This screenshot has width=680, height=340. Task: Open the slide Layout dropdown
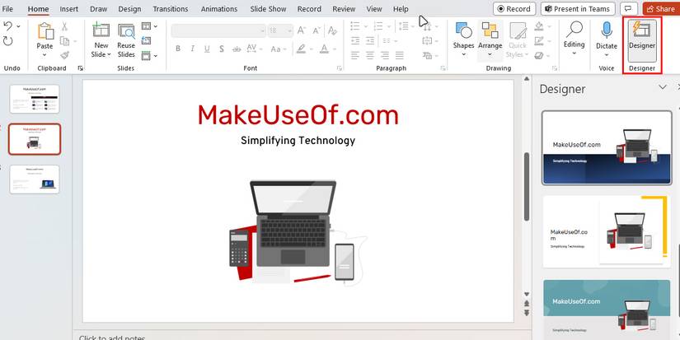[148, 26]
